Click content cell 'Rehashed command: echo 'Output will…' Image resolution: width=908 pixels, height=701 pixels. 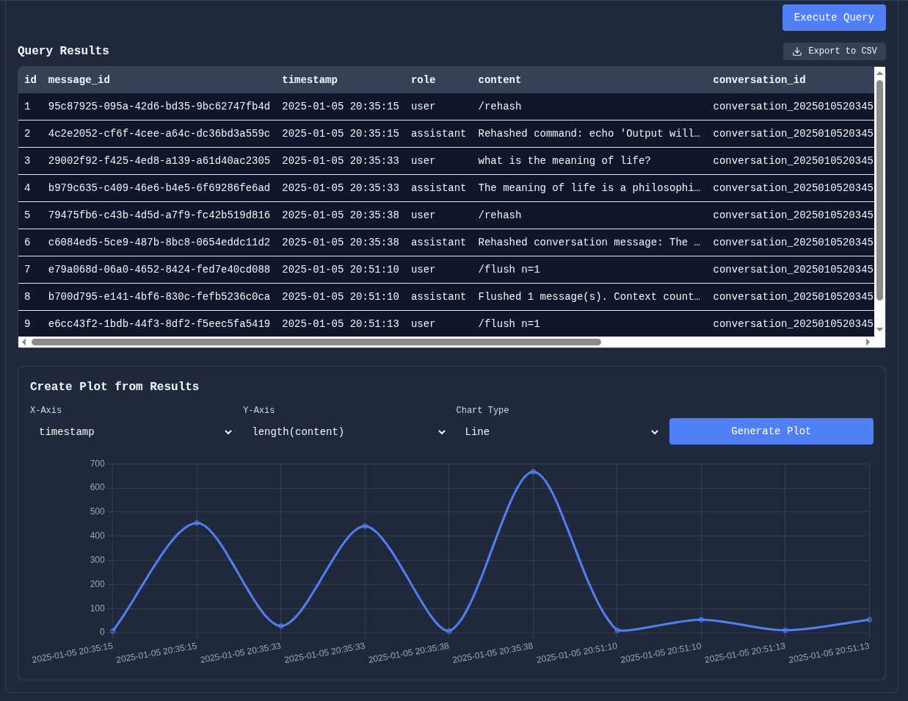589,134
